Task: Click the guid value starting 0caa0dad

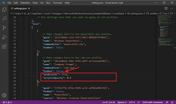Action: point(81,61)
